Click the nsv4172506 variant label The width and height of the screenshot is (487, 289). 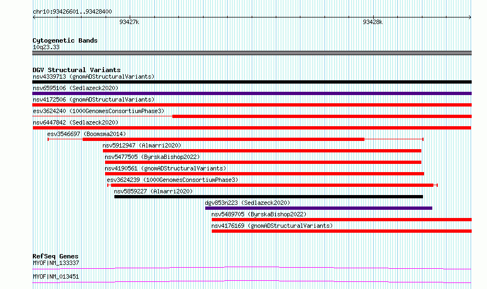click(94, 99)
